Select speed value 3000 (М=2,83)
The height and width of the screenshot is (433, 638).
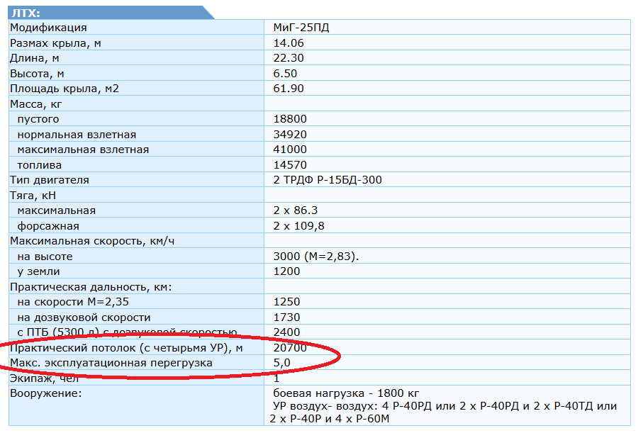(315, 257)
